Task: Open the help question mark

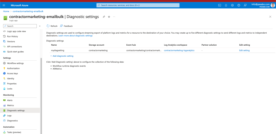Action: (239, 5)
